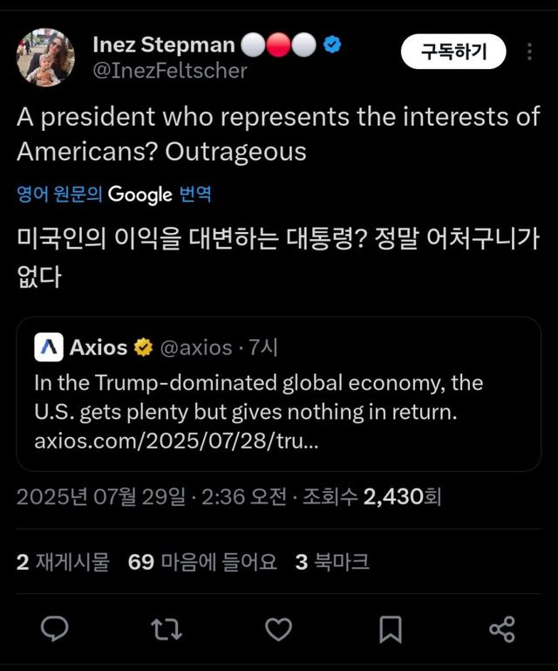Open the quoted Axios tweet text
Viewport: 558px width, 671px height.
click(258, 397)
